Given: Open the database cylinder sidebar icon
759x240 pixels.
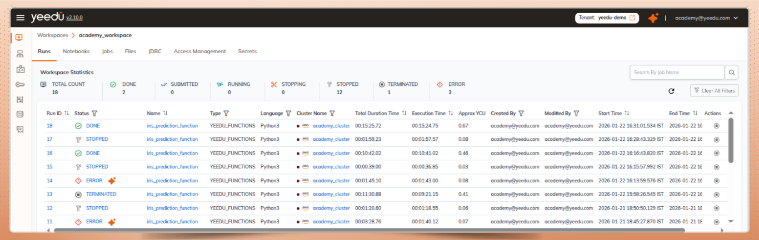Looking at the screenshot, I should (x=20, y=114).
